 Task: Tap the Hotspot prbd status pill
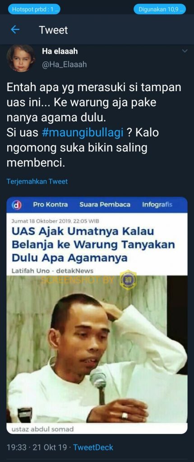coord(34,9)
